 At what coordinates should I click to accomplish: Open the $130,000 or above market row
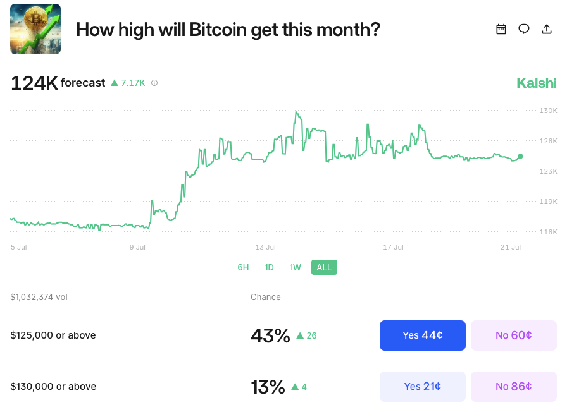coord(54,386)
